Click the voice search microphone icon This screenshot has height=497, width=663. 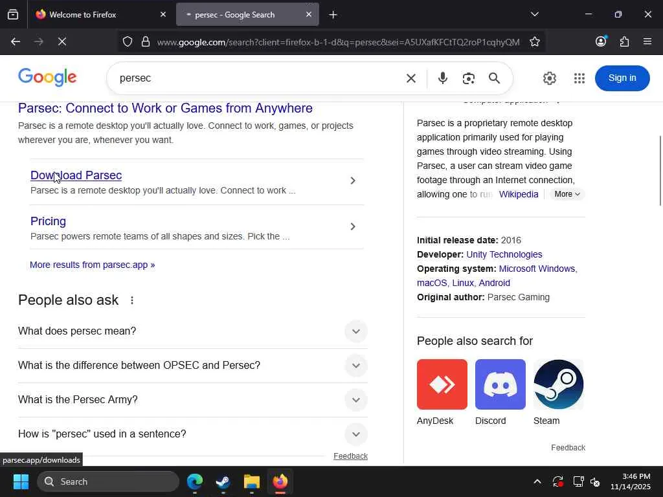tap(442, 78)
